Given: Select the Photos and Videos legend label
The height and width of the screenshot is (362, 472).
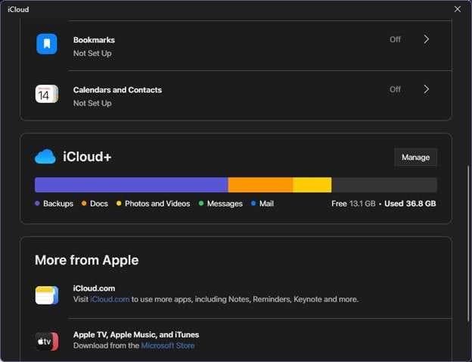Looking at the screenshot, I should (157, 204).
